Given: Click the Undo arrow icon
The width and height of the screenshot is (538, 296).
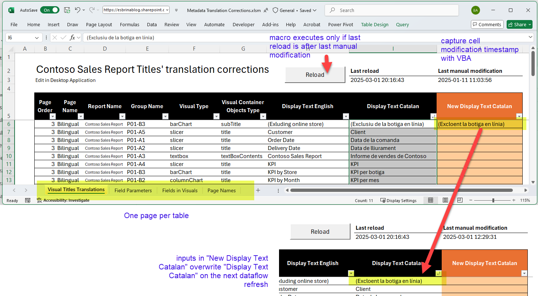Looking at the screenshot, I should point(77,10).
